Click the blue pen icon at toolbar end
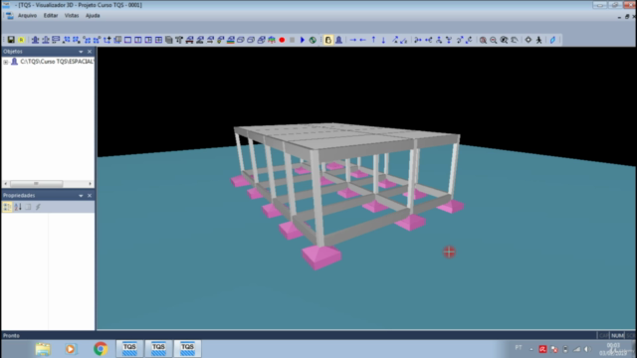This screenshot has height=358, width=637. coord(552,40)
